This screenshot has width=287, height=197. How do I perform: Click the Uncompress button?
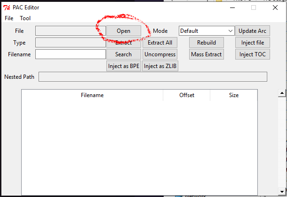[x=160, y=54]
